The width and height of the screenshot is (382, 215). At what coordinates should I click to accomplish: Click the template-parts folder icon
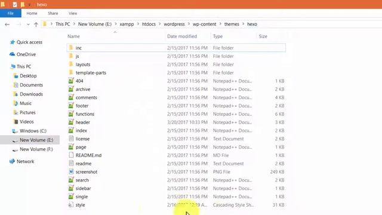tap(71, 72)
